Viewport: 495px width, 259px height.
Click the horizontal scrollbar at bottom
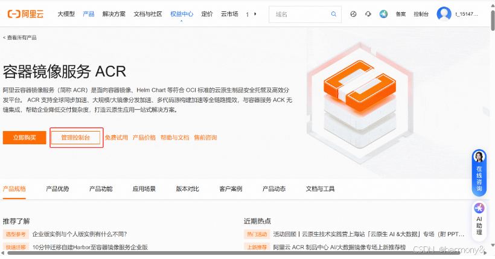tap(234, 253)
